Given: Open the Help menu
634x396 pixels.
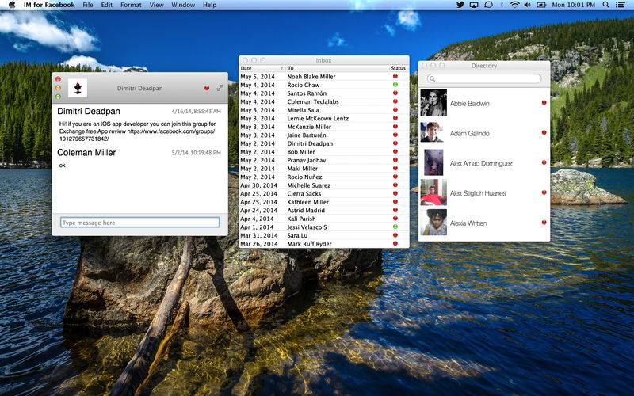Looking at the screenshot, I should 209,5.
